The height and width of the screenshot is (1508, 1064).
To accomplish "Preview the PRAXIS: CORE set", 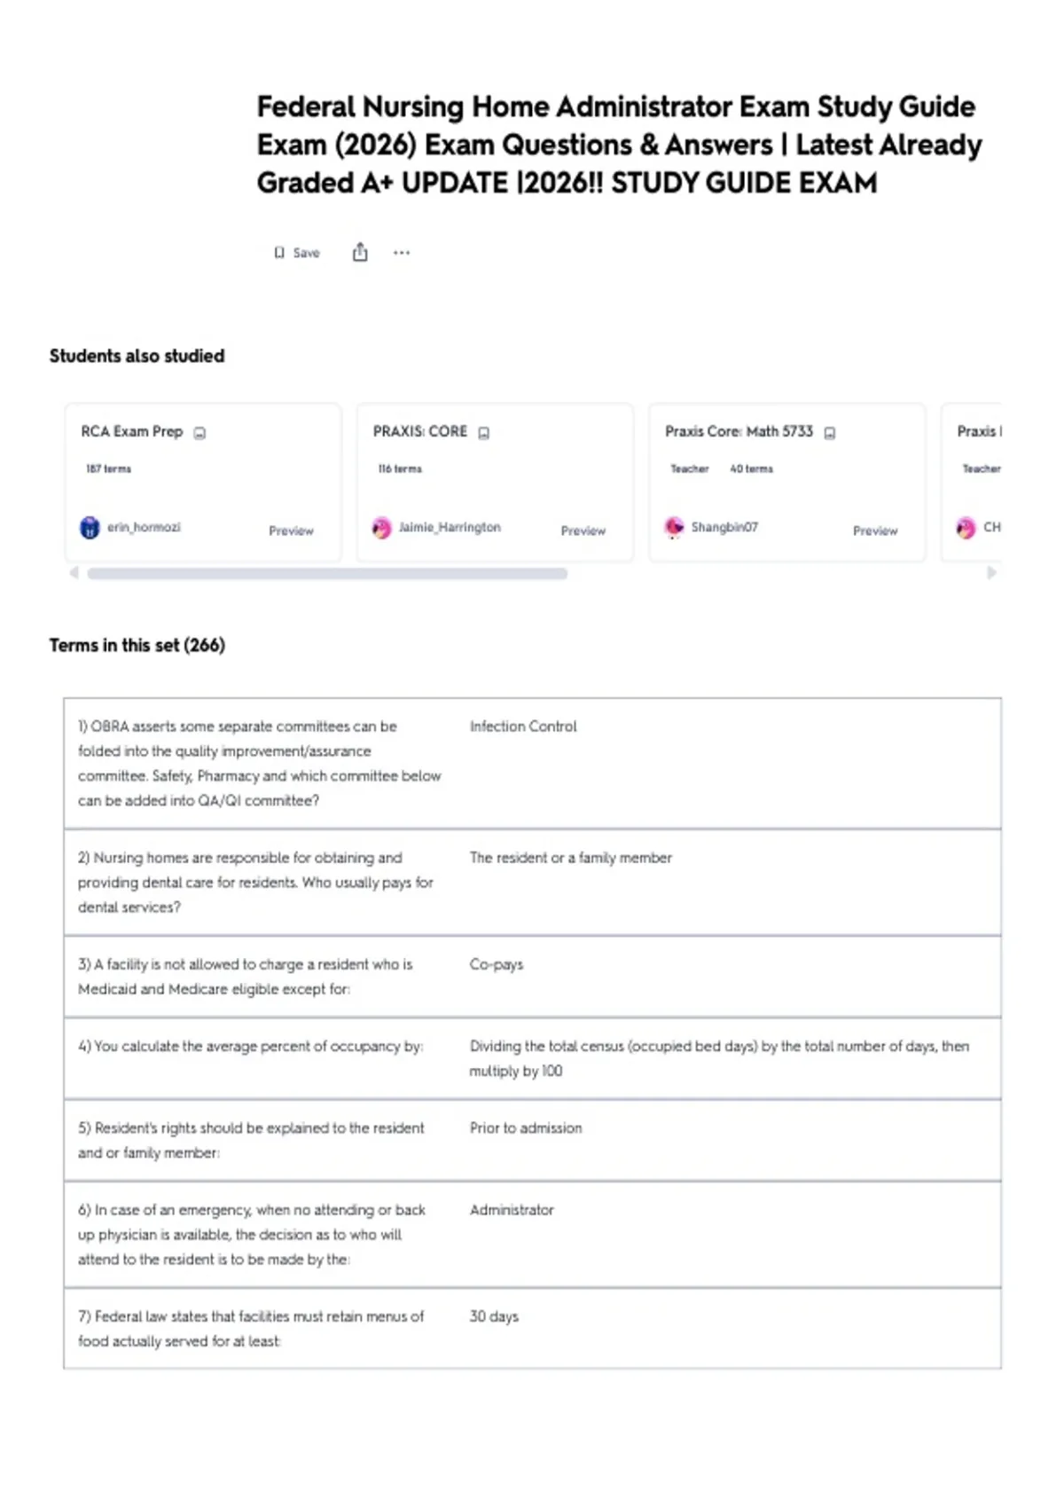I will (583, 530).
